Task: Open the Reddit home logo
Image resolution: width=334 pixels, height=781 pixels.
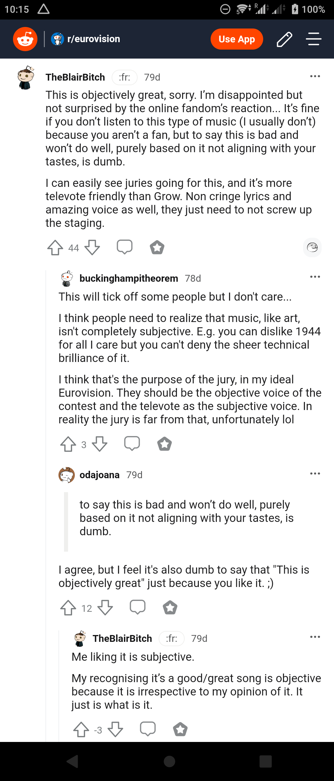Action: click(x=25, y=39)
